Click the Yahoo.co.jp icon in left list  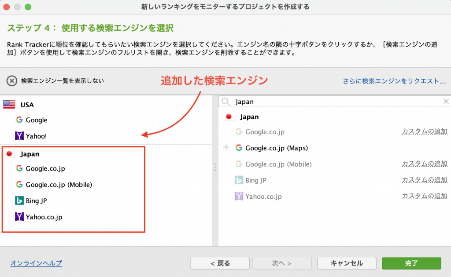[19, 217]
